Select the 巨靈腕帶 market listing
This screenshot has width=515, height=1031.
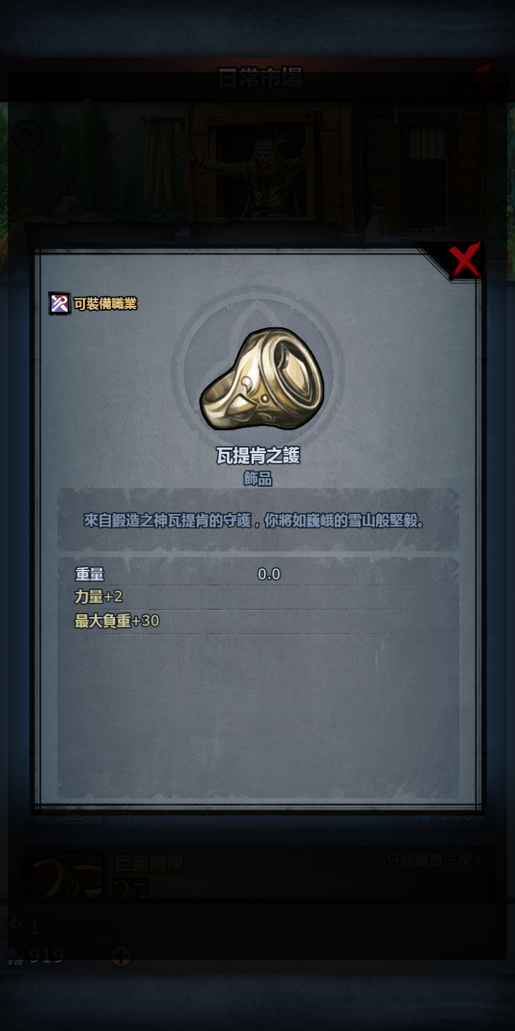[x=259, y=875]
